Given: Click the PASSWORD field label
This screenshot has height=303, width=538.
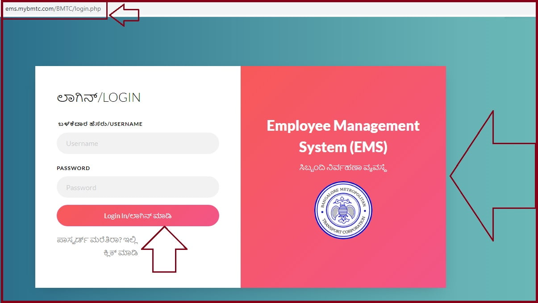Looking at the screenshot, I should coord(73,168).
